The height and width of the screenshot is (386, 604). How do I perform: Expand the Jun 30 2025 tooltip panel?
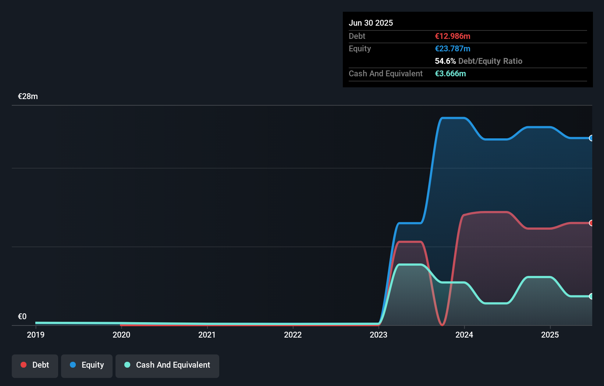pyautogui.click(x=468, y=50)
